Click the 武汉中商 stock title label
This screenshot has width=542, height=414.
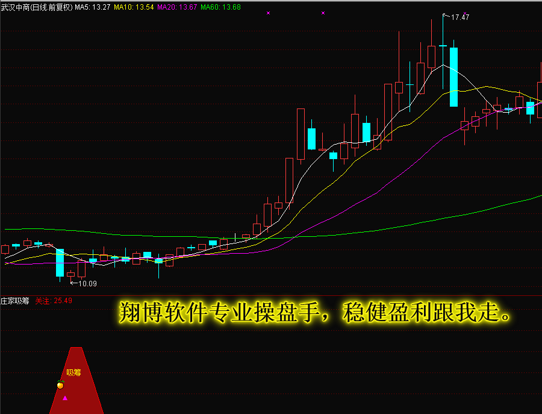click(37, 7)
